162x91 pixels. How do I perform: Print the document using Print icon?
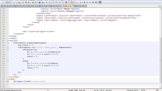click(19, 3)
